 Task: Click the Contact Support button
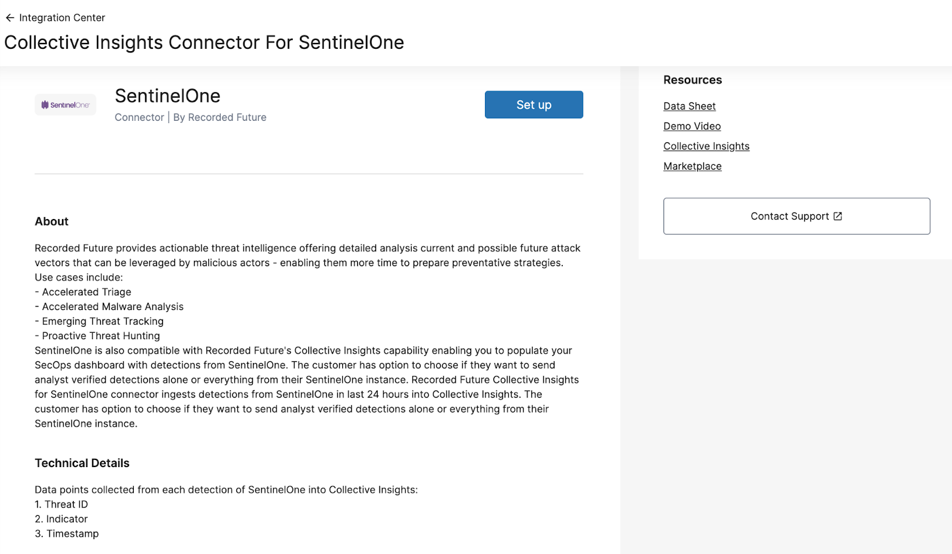point(790,216)
